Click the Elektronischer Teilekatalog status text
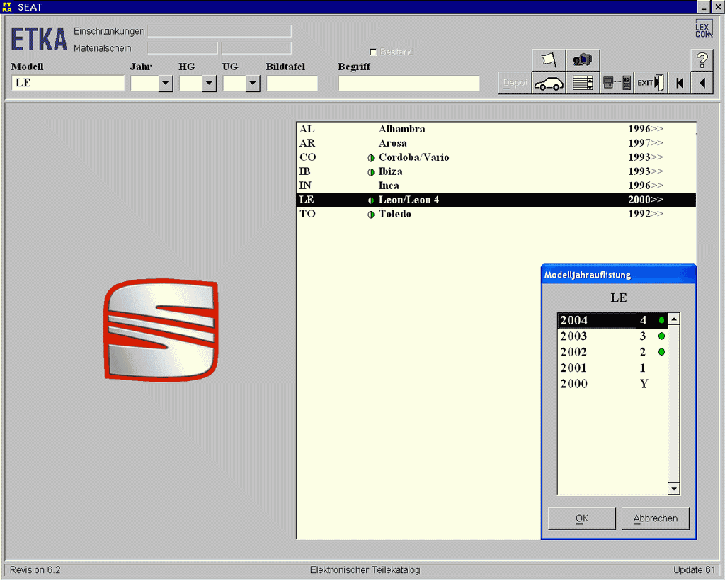The image size is (725, 580). (x=365, y=570)
